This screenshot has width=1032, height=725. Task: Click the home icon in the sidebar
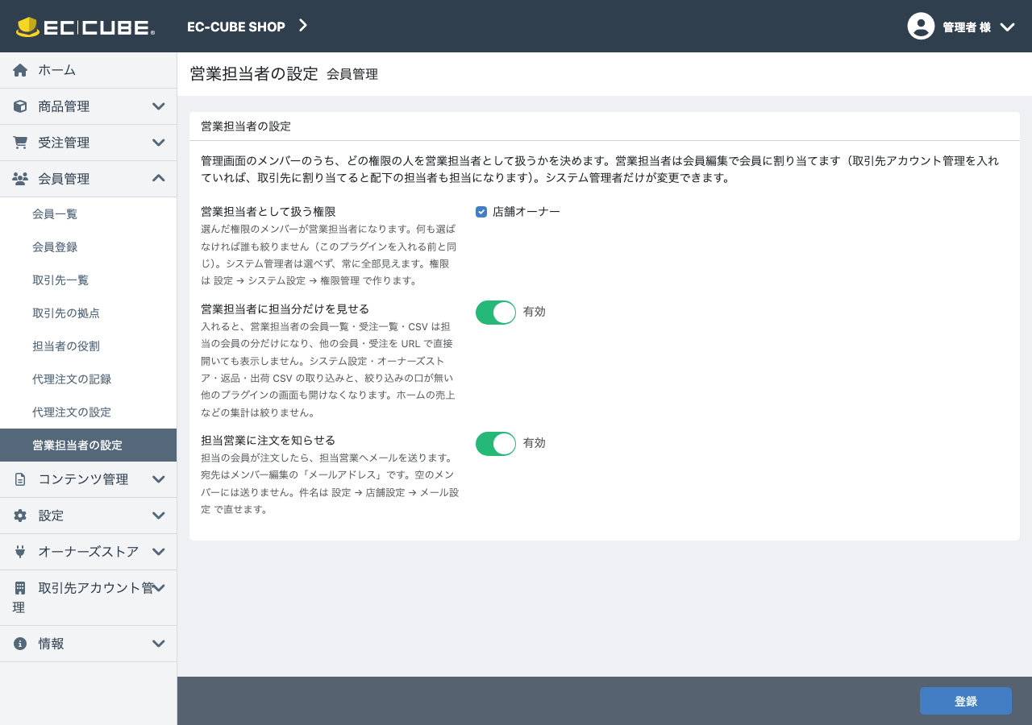(x=20, y=70)
